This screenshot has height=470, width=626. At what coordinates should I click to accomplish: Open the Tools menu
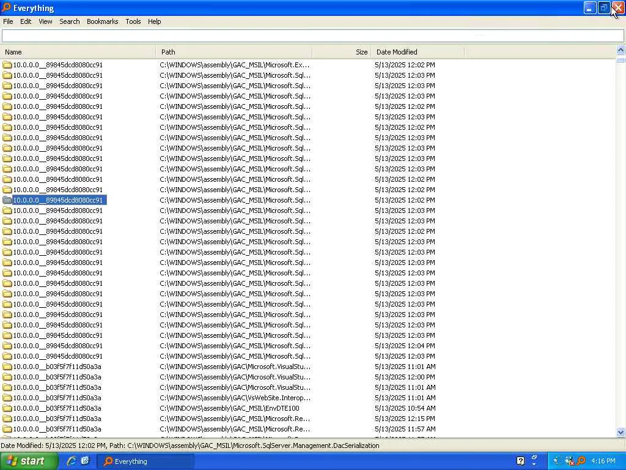133,21
